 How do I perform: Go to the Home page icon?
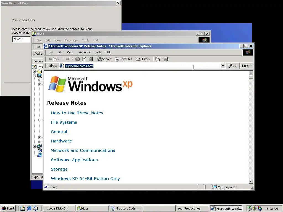click(x=91, y=59)
